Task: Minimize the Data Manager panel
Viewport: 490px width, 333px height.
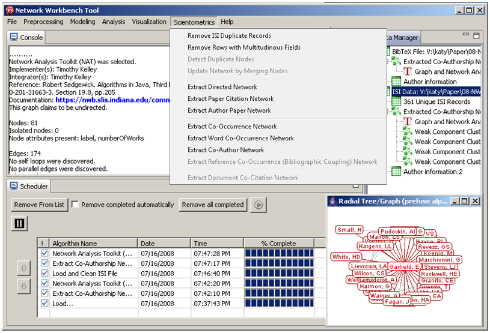Action: point(465,34)
